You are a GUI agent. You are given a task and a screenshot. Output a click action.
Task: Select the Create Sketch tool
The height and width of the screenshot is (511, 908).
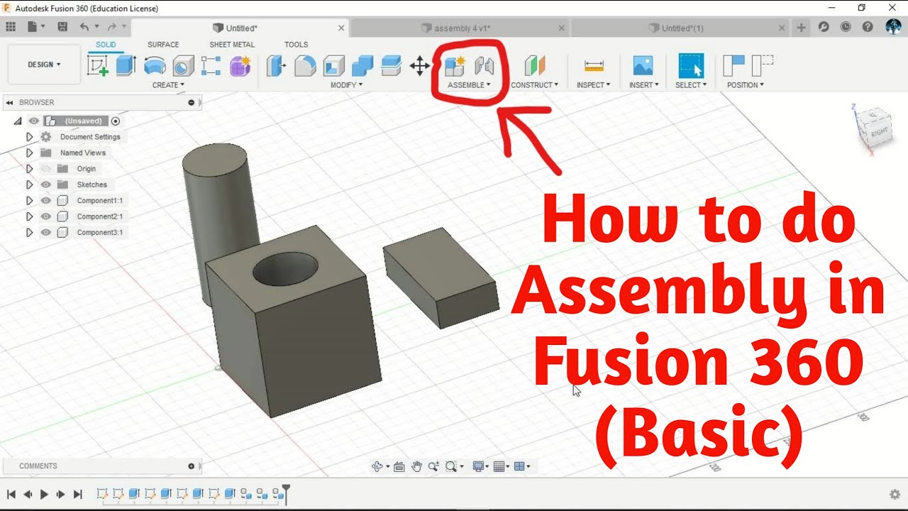(98, 65)
